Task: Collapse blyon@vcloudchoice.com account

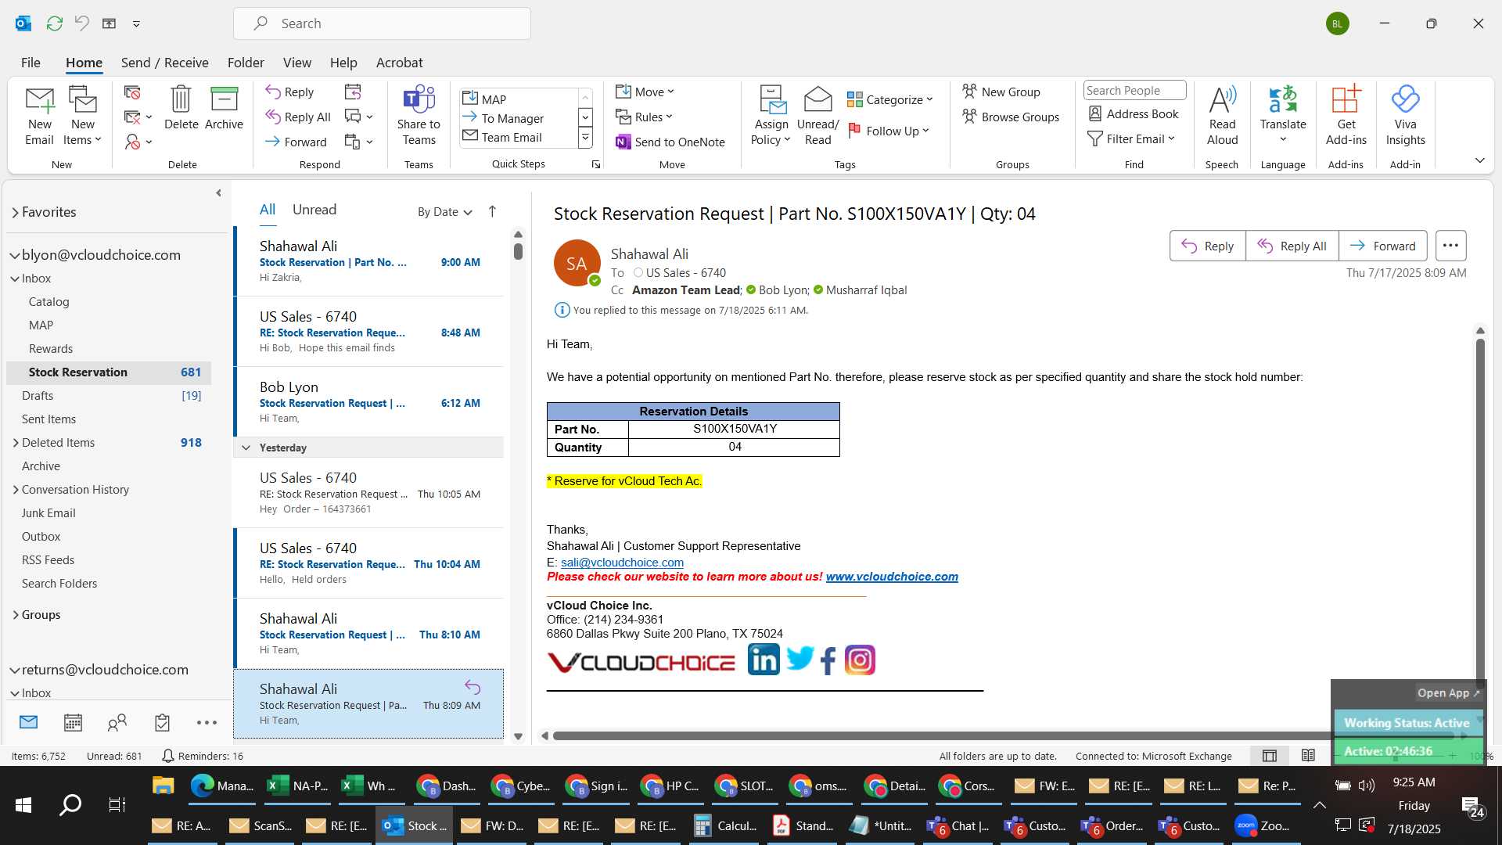Action: click(x=15, y=255)
